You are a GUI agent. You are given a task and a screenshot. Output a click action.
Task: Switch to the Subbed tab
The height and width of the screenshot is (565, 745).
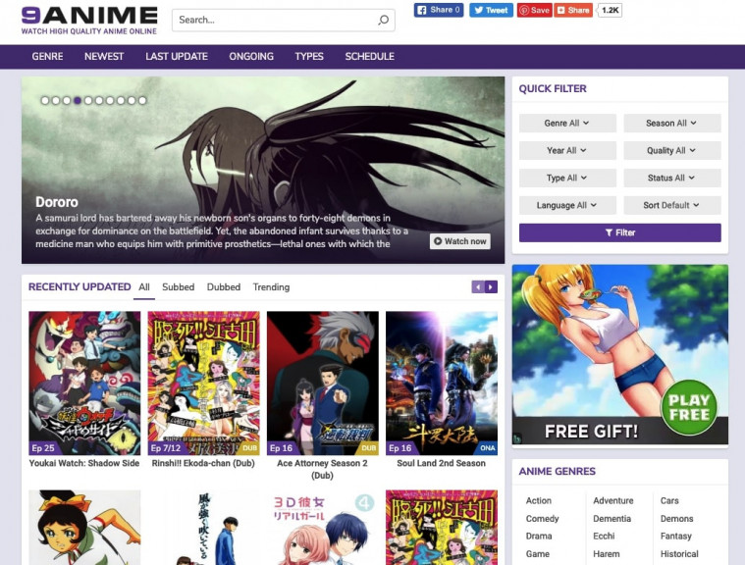179,287
